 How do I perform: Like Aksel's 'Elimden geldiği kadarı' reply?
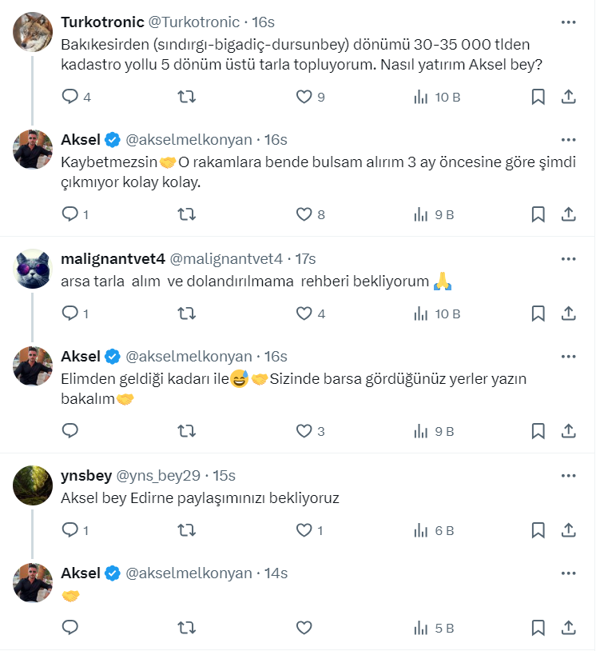304,431
